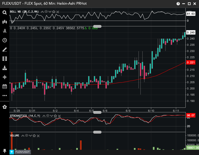Viewport: 199px width, 155px height.
Task: Move BOLL %B study down
Action: (50, 12)
